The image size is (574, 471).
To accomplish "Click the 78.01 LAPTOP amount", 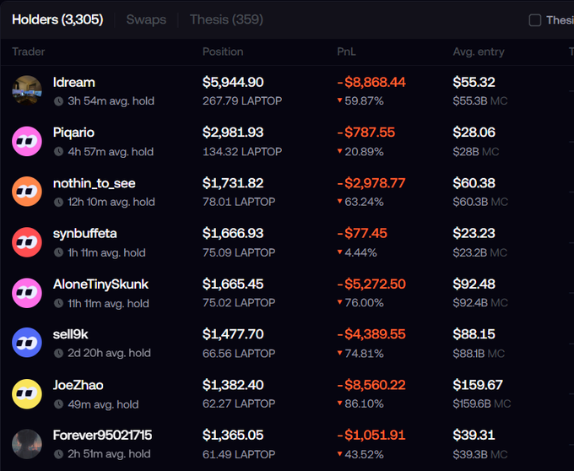I will [239, 202].
